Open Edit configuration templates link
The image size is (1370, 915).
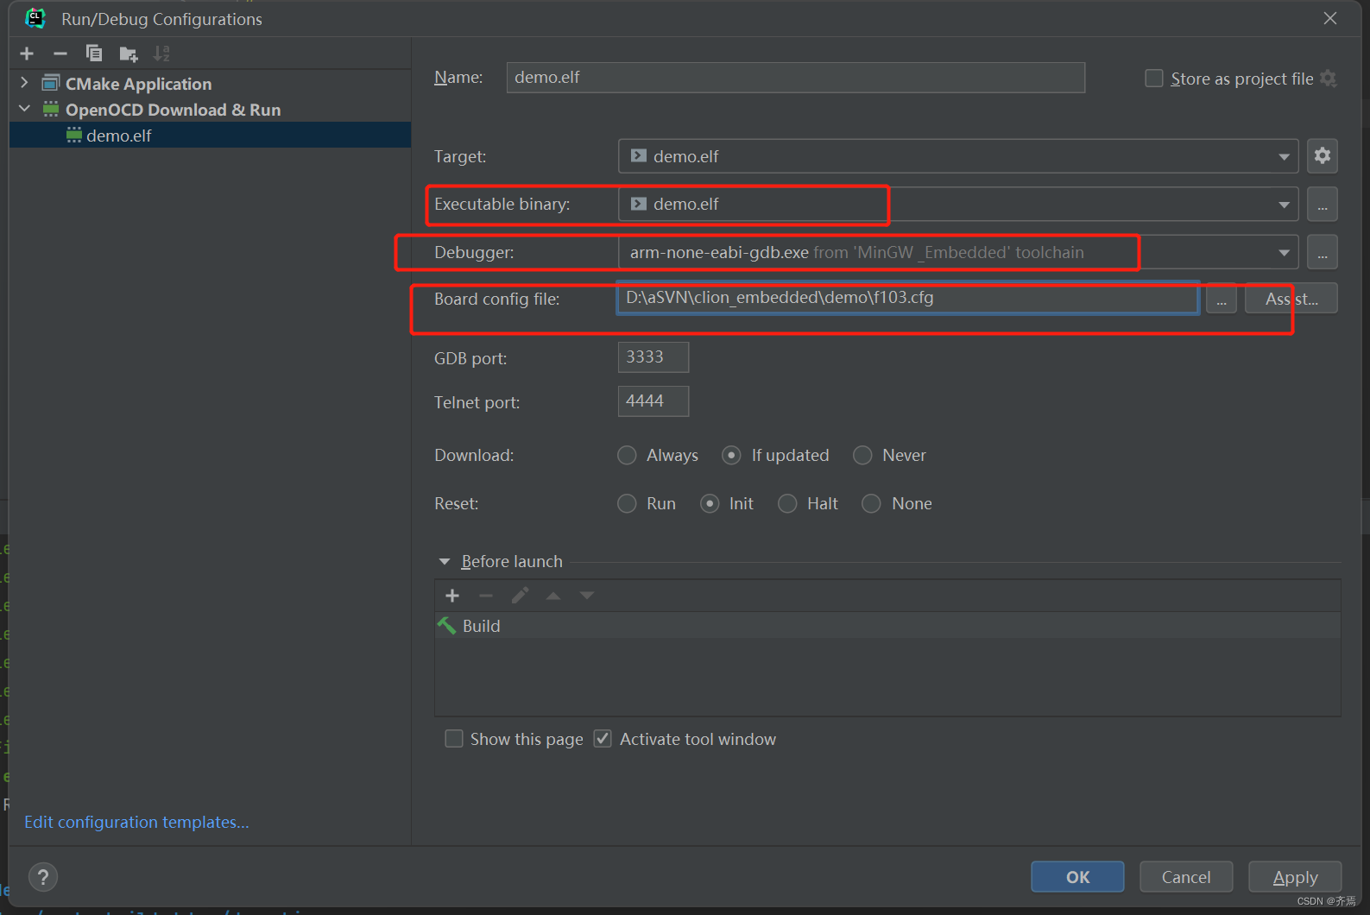[136, 822]
